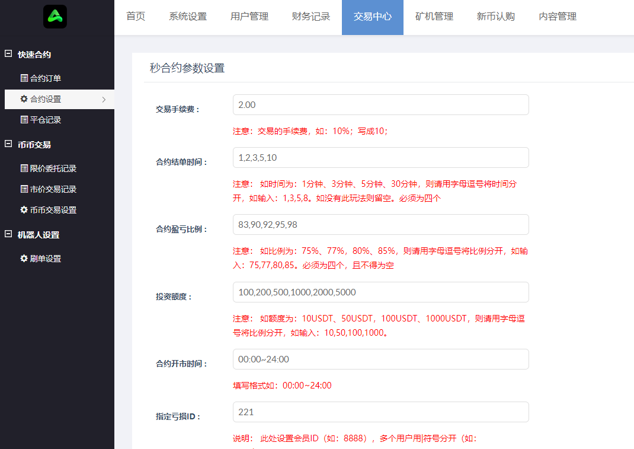Focus the 交易手续费 input field
Viewport: 634px width, 449px height.
click(x=380, y=105)
